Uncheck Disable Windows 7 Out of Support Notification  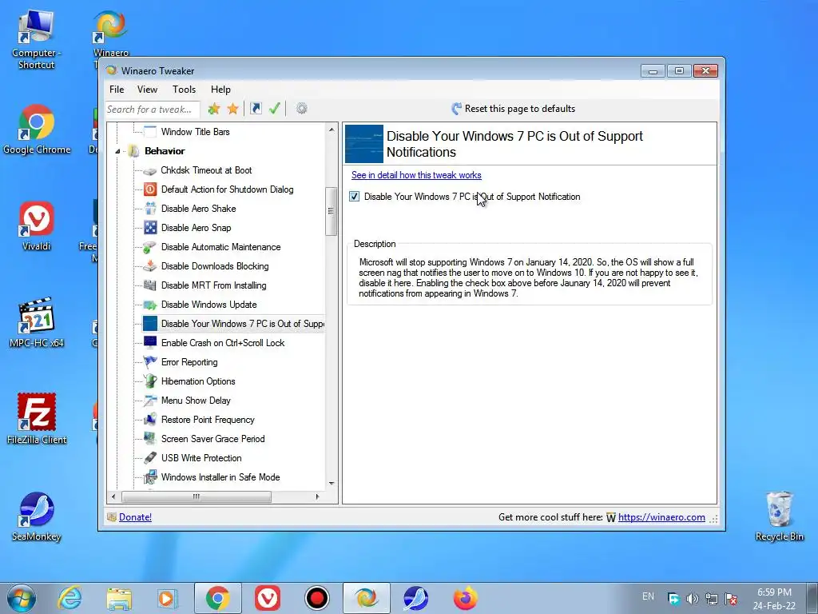pos(354,197)
